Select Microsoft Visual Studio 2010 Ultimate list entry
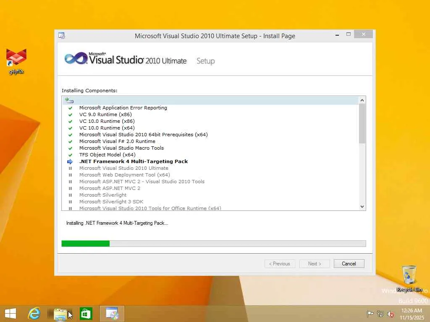 pos(124,169)
